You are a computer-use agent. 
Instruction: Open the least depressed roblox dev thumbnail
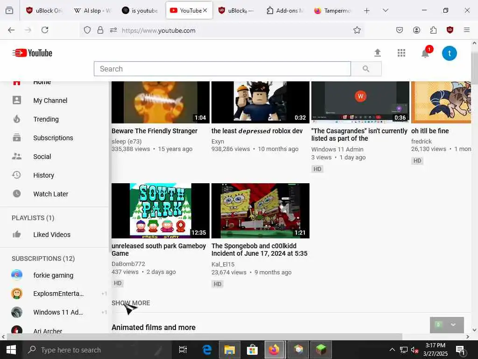click(x=260, y=102)
